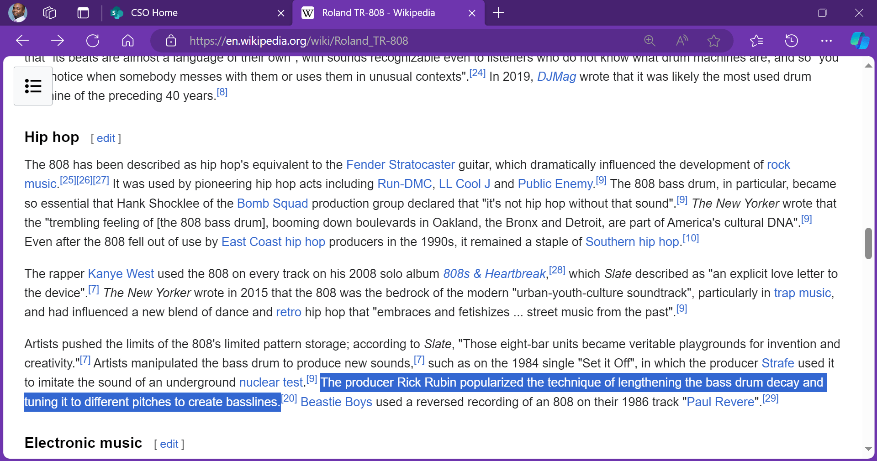This screenshot has height=461, width=877.
Task: Close the Roland TR-808 Wikipedia tab
Action: (472, 13)
